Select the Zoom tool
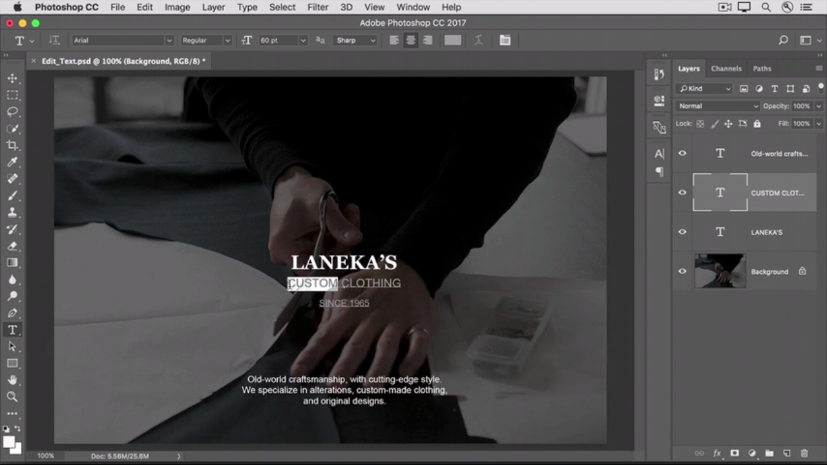 point(12,397)
